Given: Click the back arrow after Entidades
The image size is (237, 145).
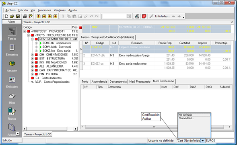Looking at the screenshot, I should pyautogui.click(x=173, y=16).
